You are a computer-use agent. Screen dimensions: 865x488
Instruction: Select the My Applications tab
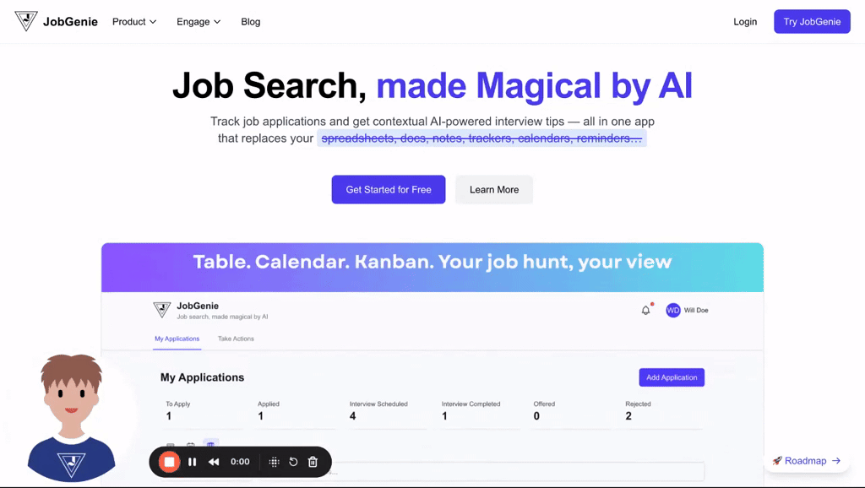[x=177, y=339]
